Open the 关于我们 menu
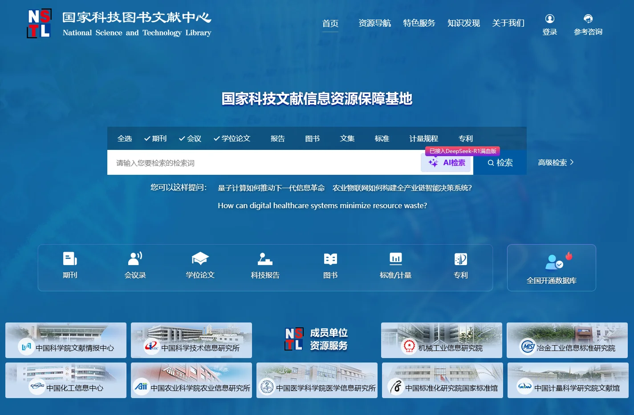The width and height of the screenshot is (634, 415). coord(508,23)
